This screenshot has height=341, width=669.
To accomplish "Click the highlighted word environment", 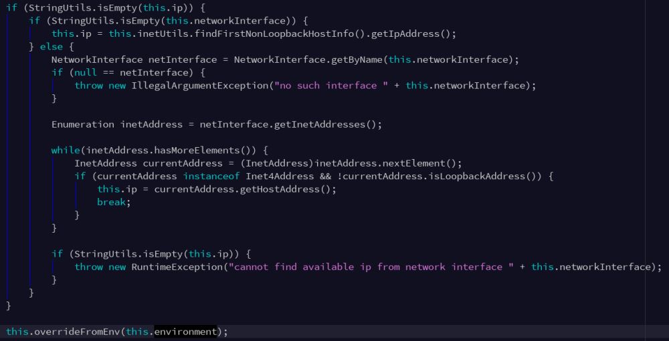I will [x=185, y=332].
